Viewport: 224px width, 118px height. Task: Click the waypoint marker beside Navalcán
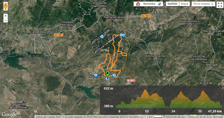[96, 75]
